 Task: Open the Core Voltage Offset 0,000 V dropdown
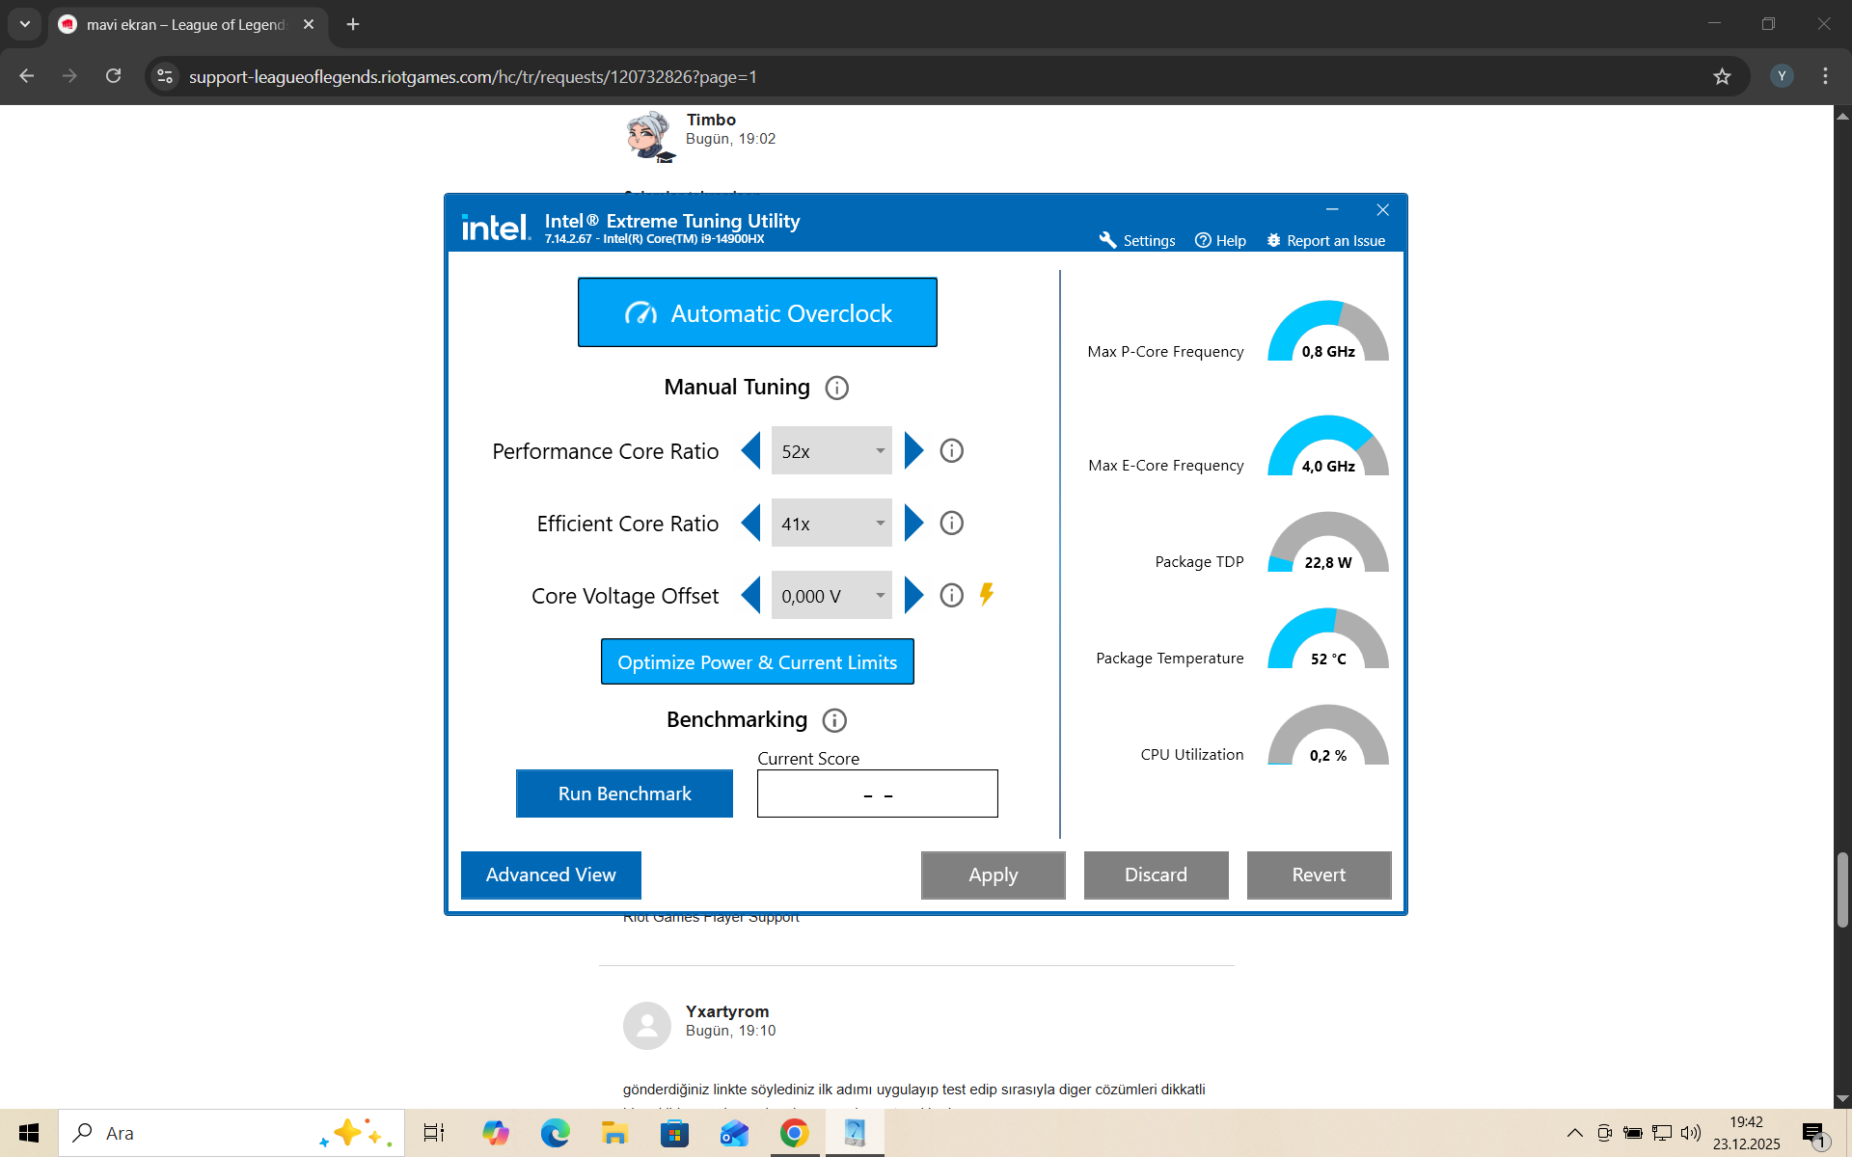click(x=831, y=596)
